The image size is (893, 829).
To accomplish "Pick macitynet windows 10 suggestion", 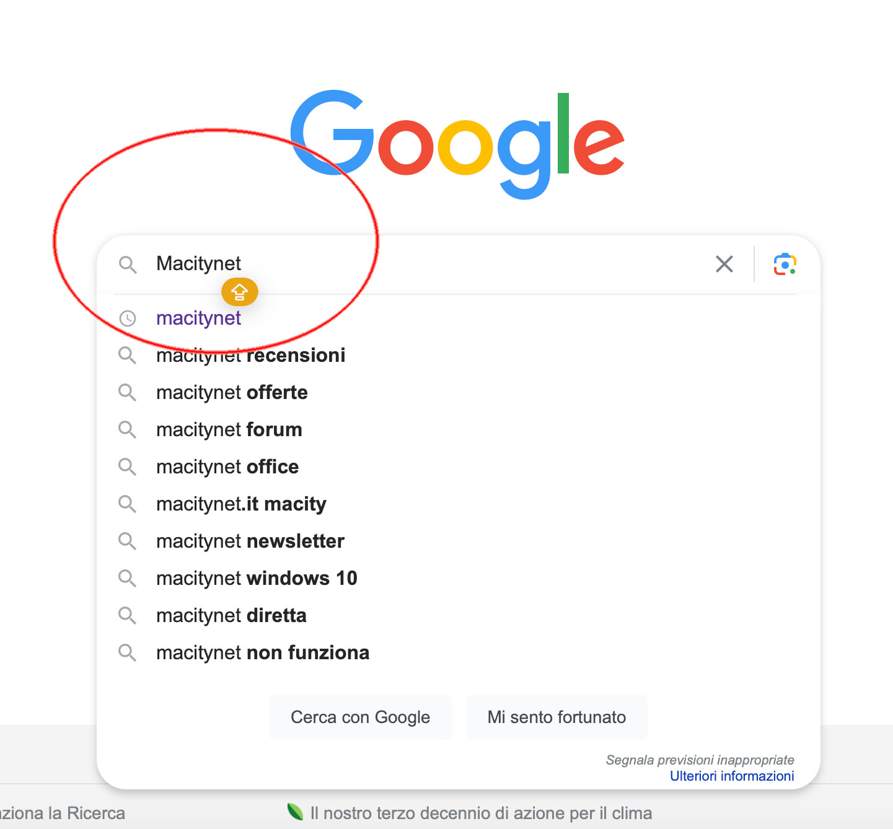I will click(x=257, y=579).
